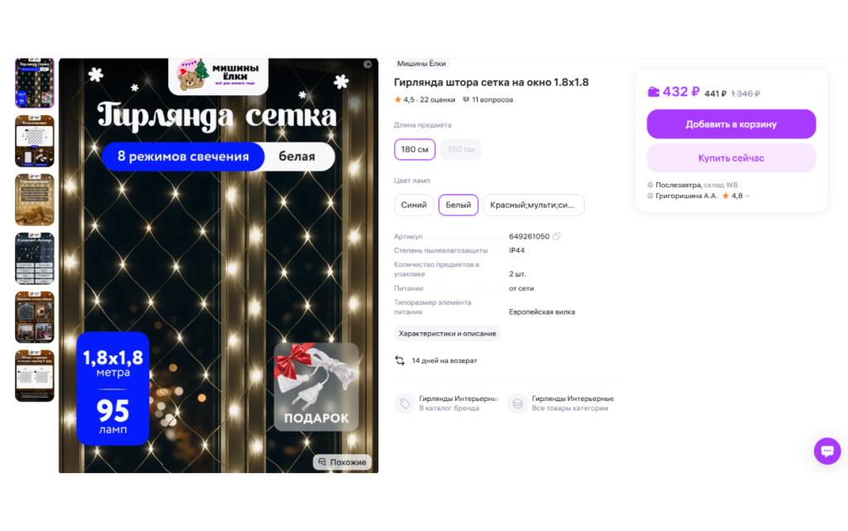Click the 14-day return arrows icon
The height and width of the screenshot is (531, 848).
400,360
